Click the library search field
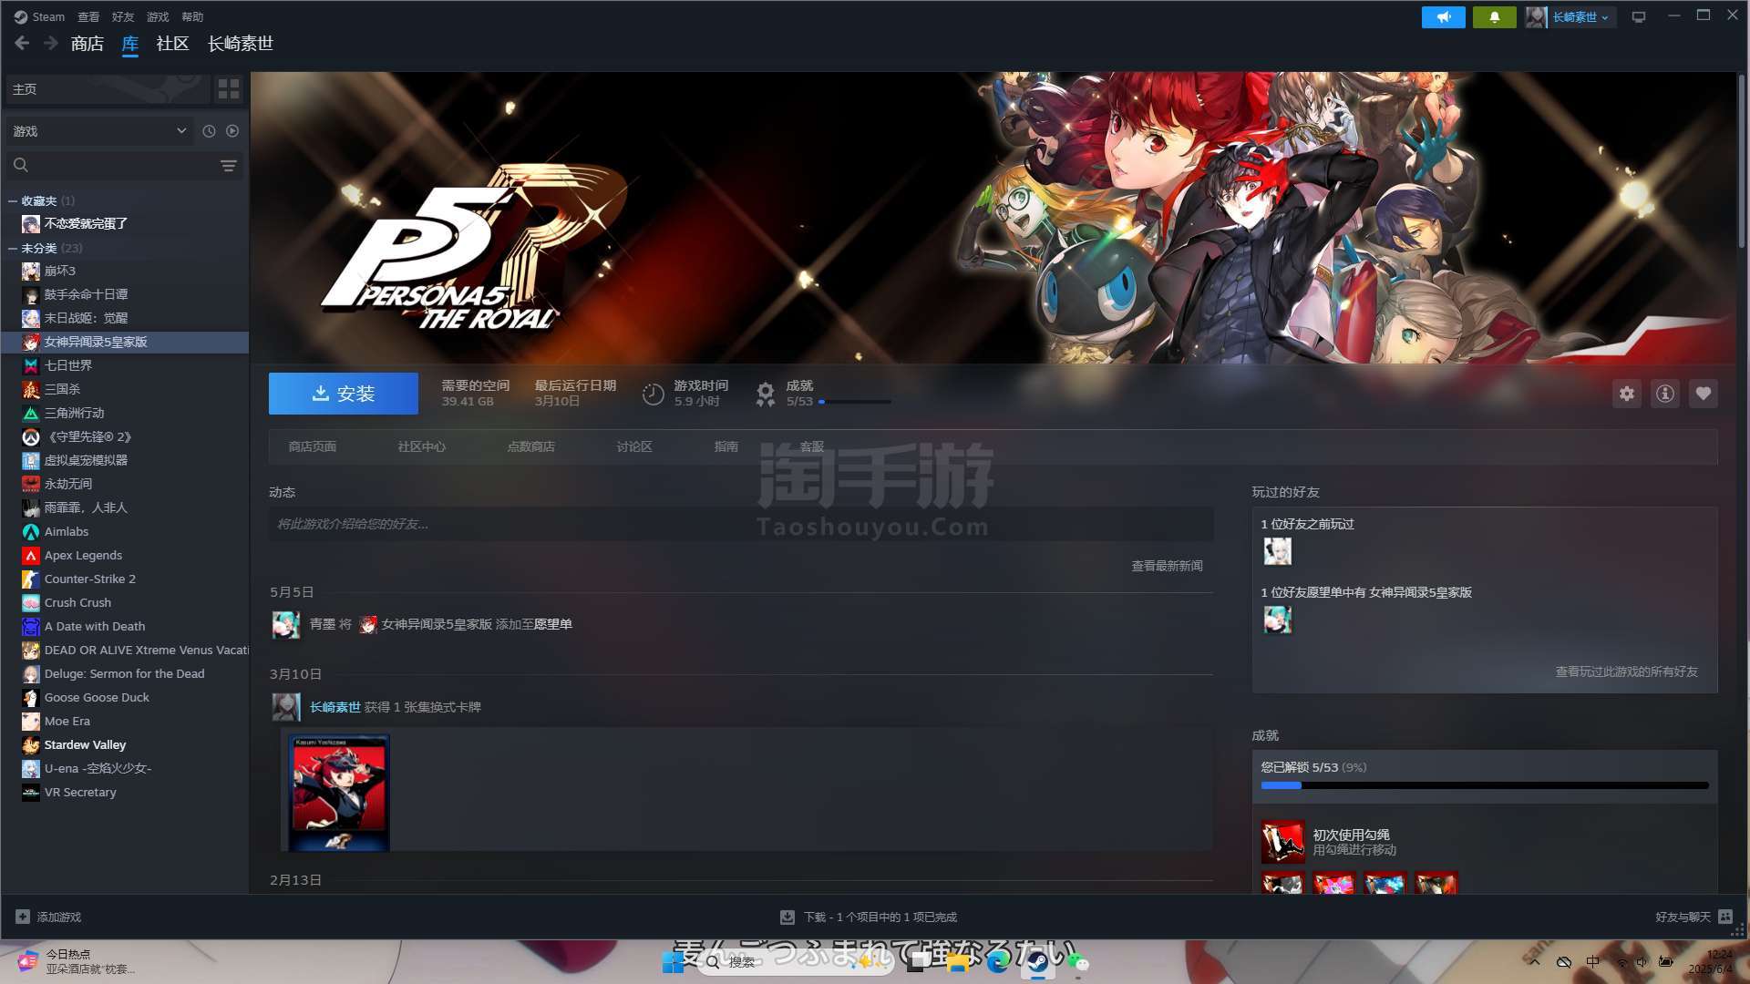The image size is (1750, 984). 123,165
